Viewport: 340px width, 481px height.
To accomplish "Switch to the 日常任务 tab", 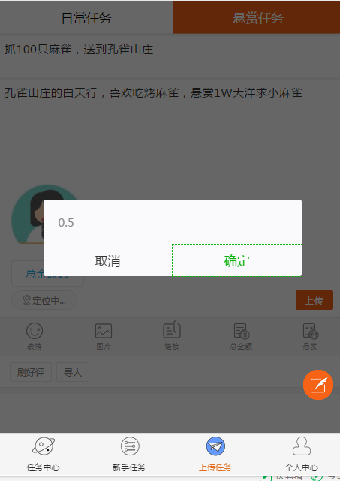I will pos(86,17).
